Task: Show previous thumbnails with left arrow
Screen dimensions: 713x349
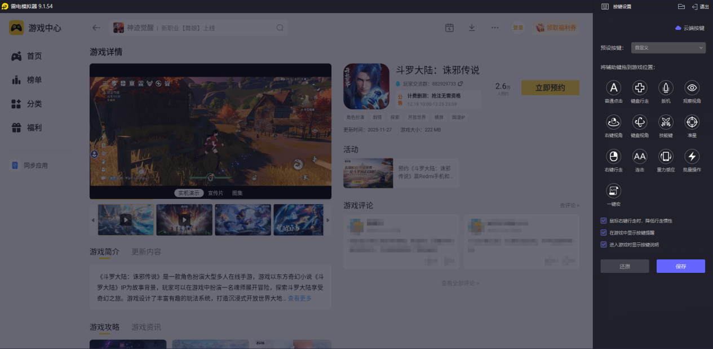Action: pos(93,220)
